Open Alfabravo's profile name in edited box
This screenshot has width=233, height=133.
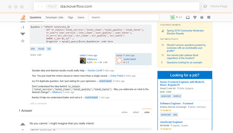92,59
